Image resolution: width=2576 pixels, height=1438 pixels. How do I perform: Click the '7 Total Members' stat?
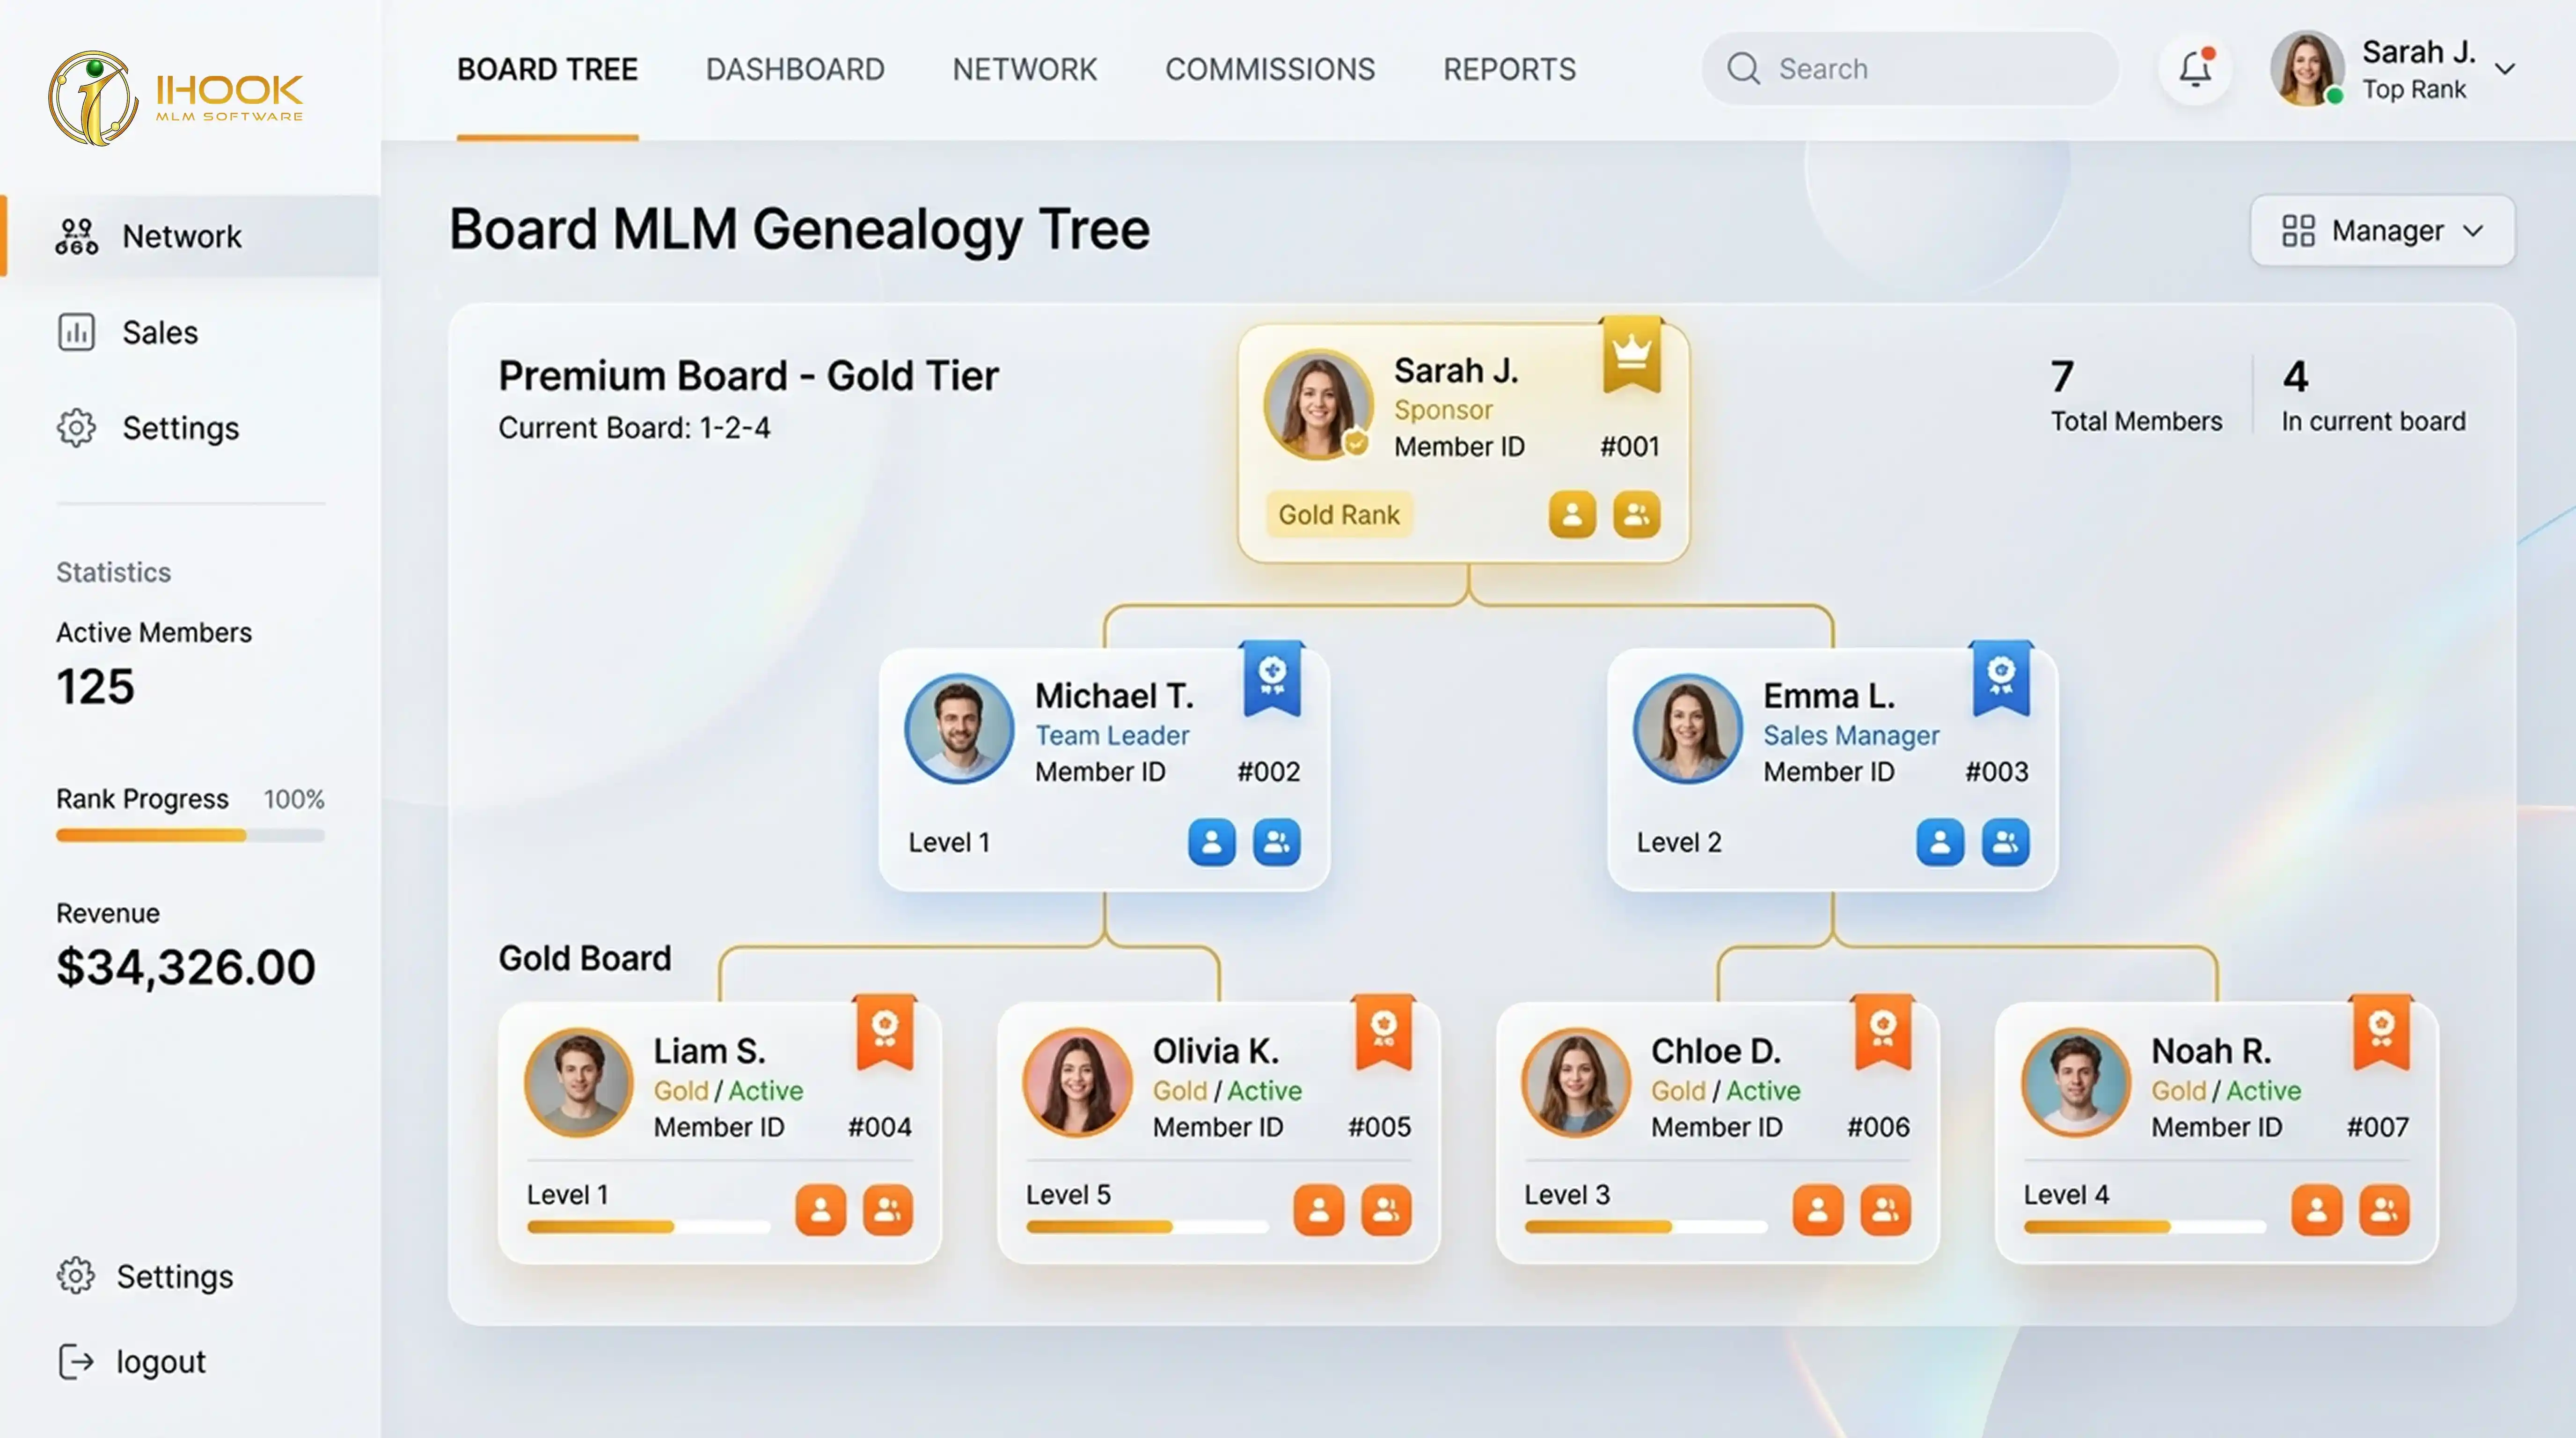pyautogui.click(x=2136, y=396)
